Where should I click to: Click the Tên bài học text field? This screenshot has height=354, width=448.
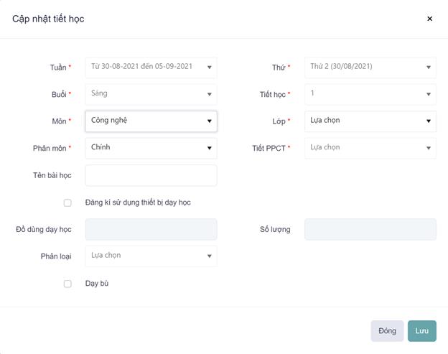point(151,175)
